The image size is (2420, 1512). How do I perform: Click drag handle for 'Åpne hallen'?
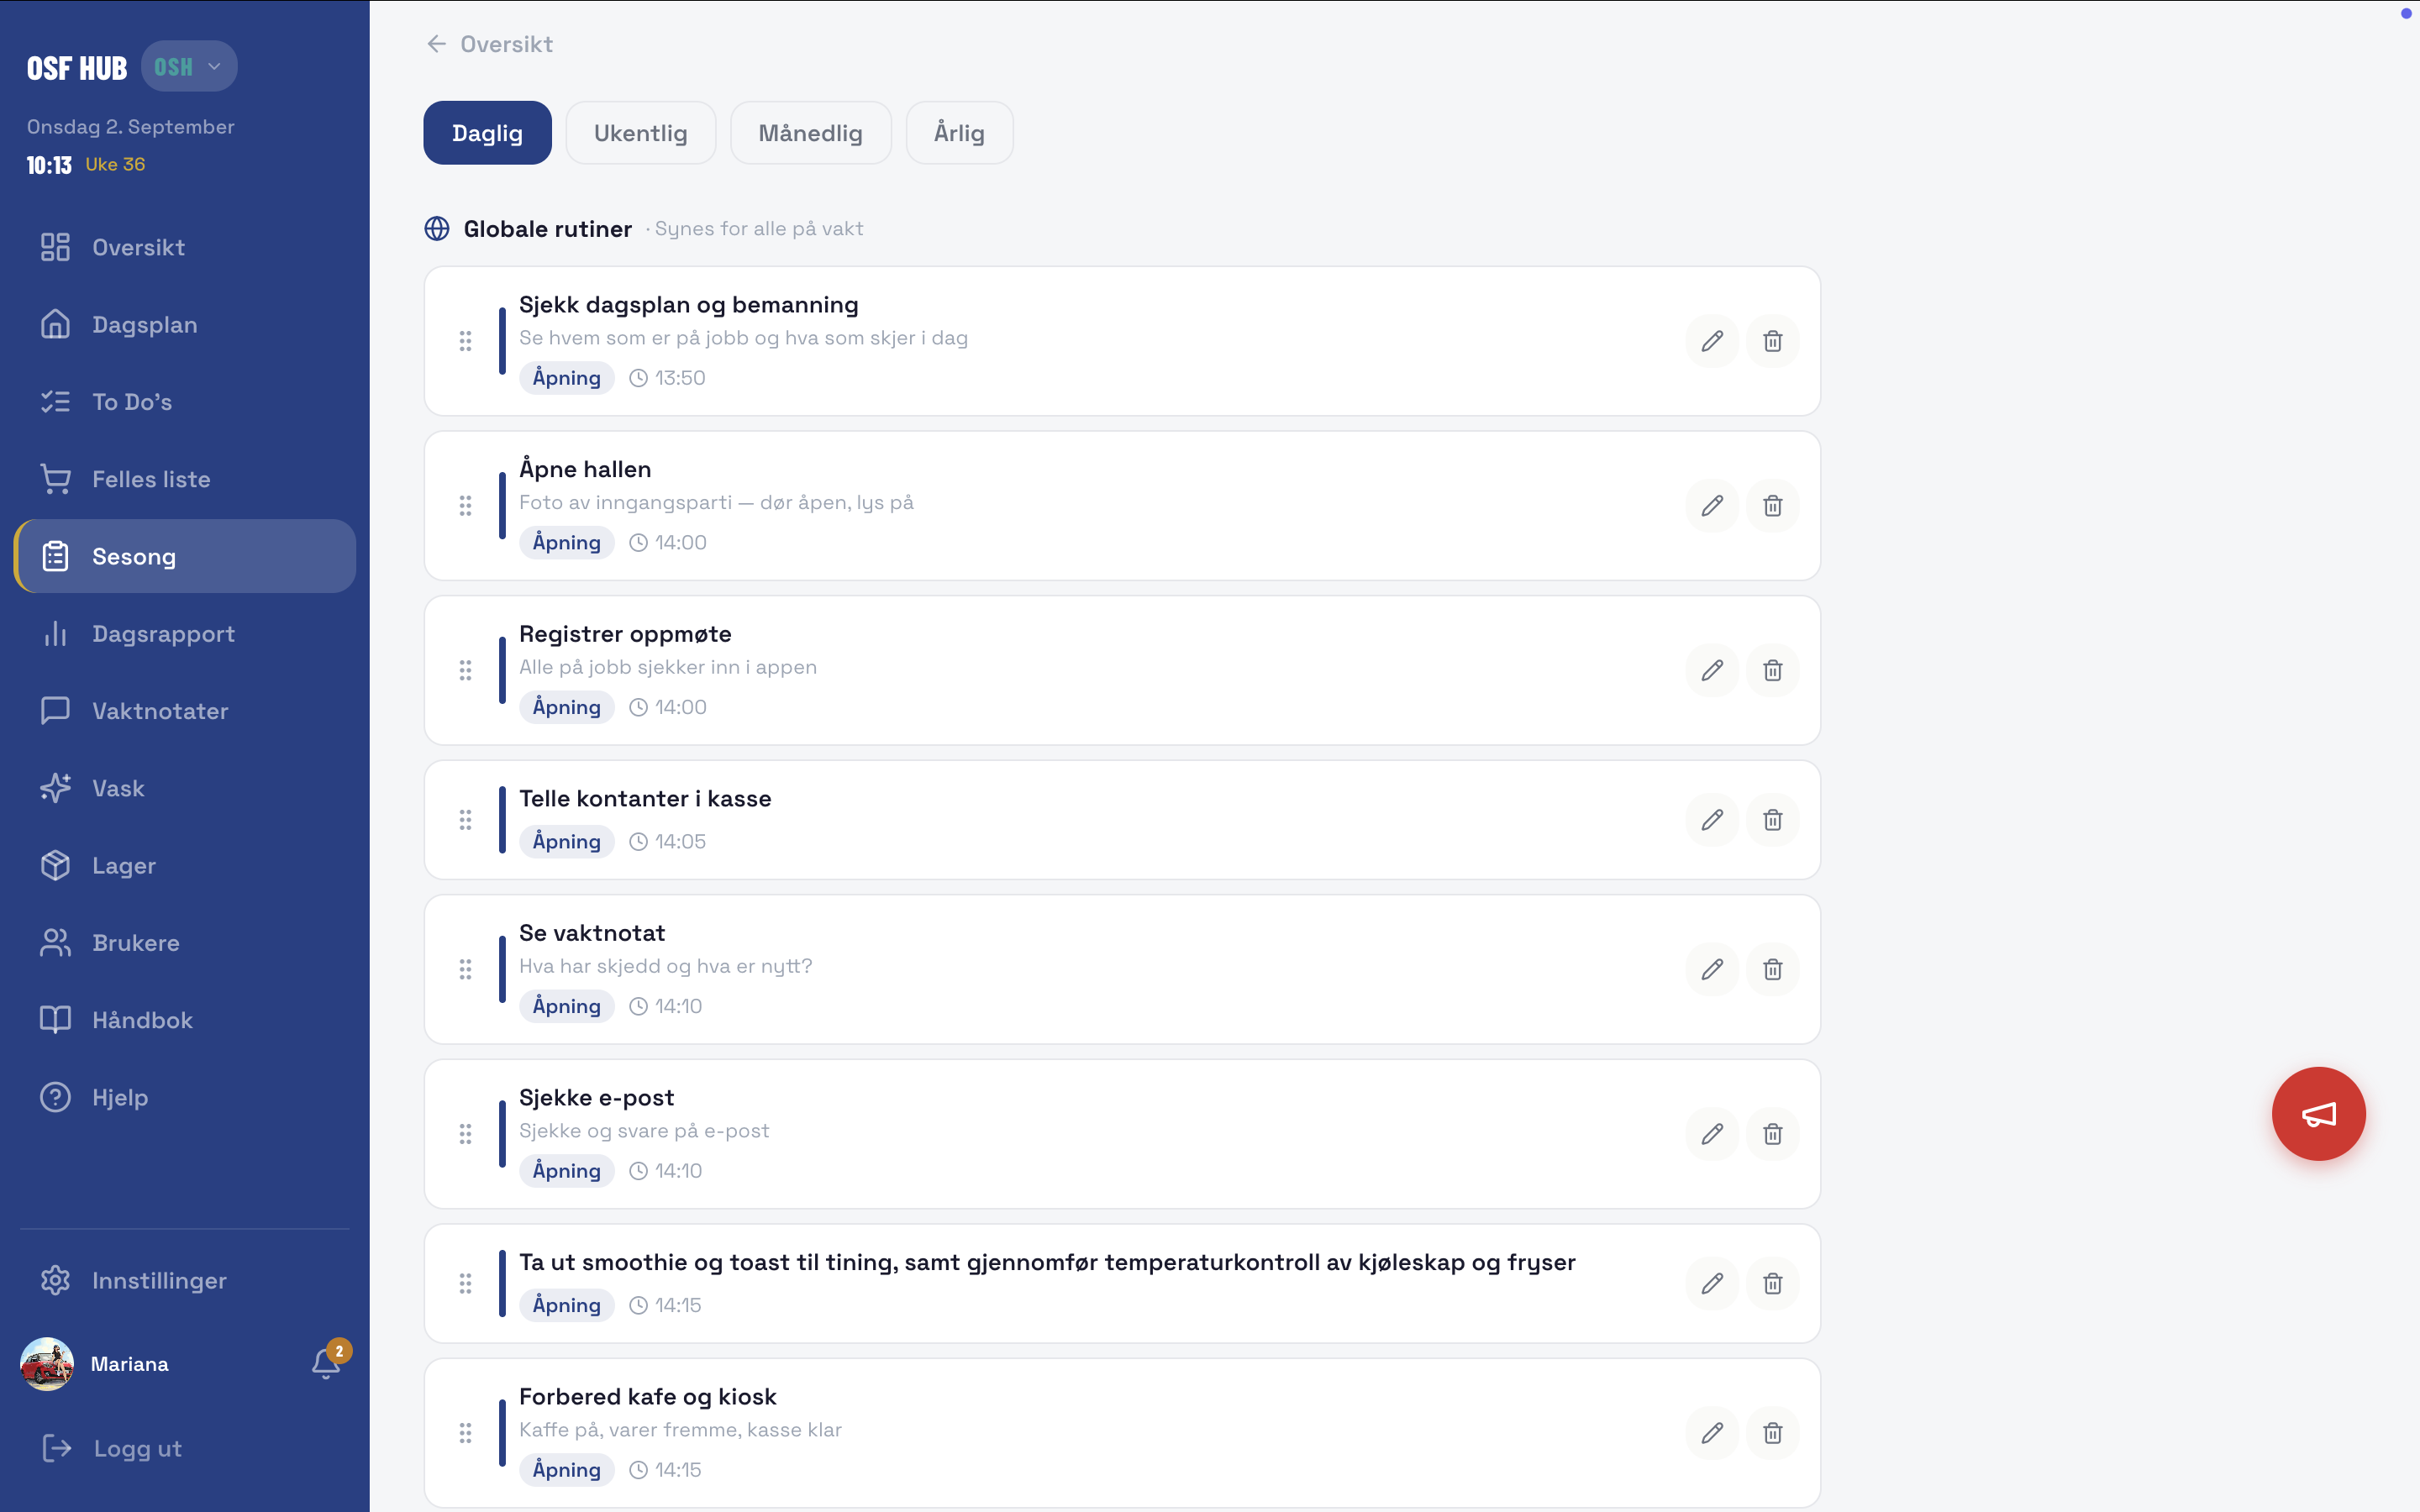coord(465,506)
